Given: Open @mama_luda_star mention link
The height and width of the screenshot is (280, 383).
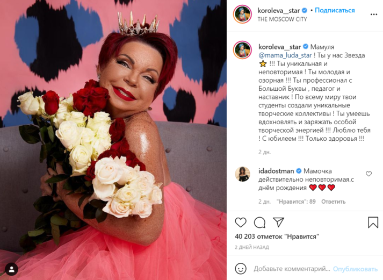Looking at the screenshot, I should [285, 55].
